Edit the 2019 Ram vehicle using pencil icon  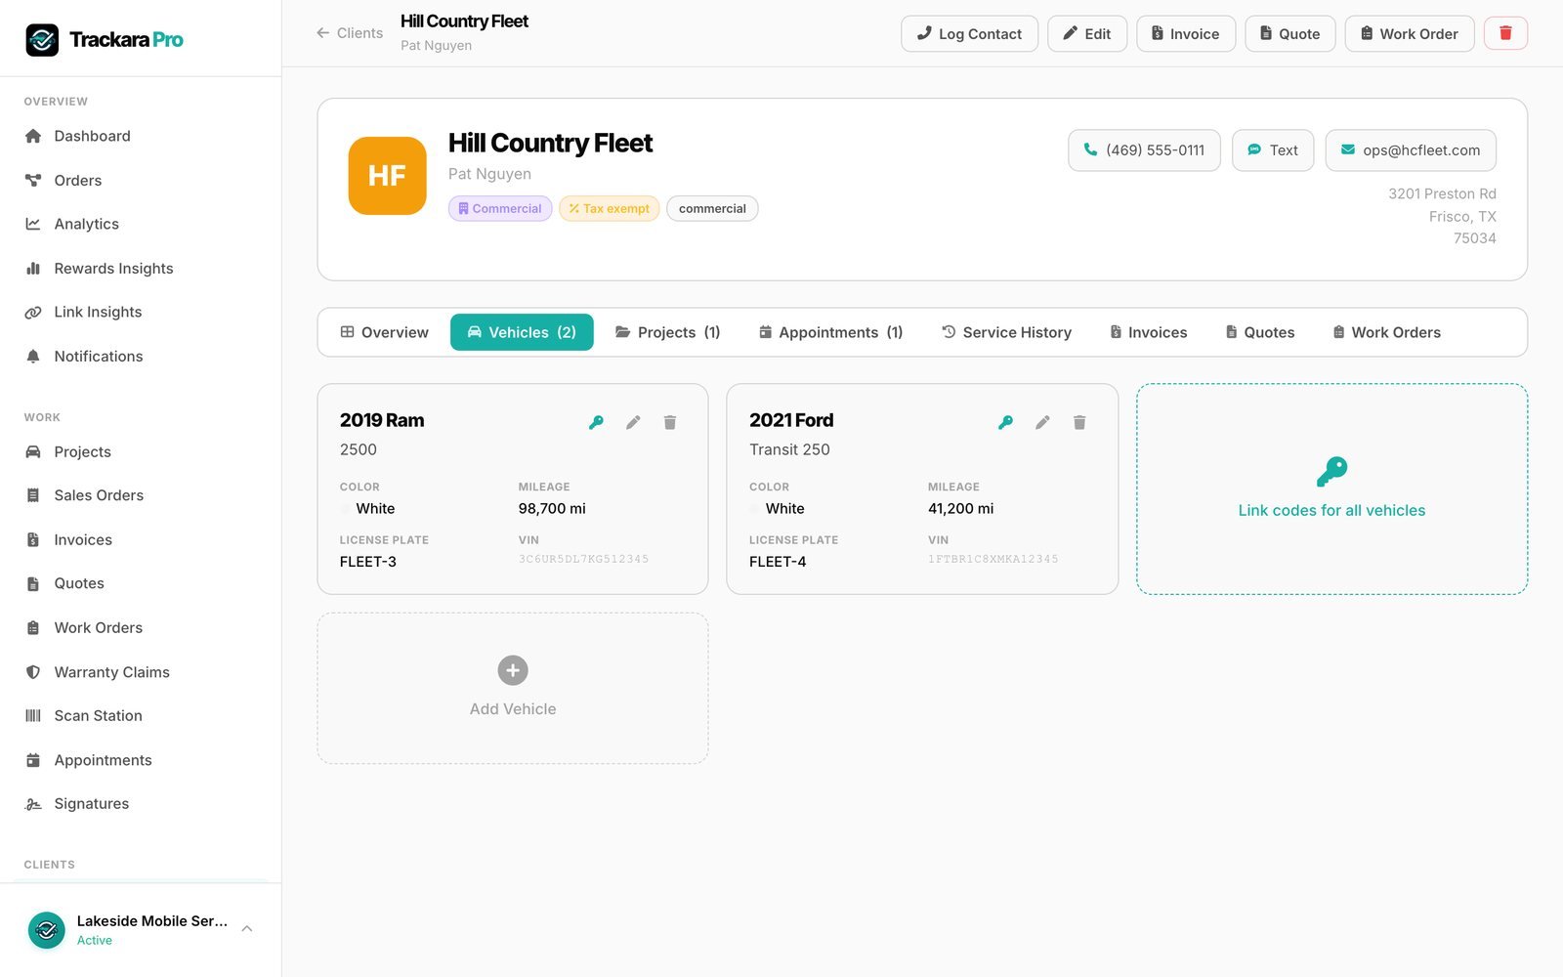pyautogui.click(x=633, y=422)
